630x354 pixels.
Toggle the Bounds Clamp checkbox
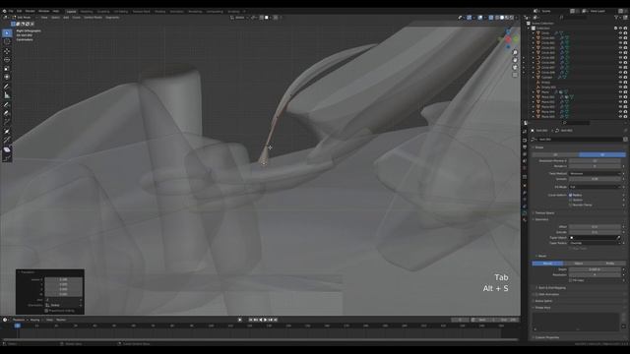coord(570,205)
